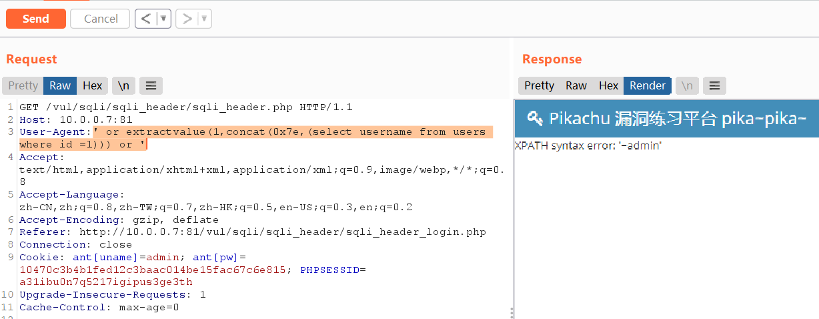Click the Send button

pyautogui.click(x=36, y=19)
